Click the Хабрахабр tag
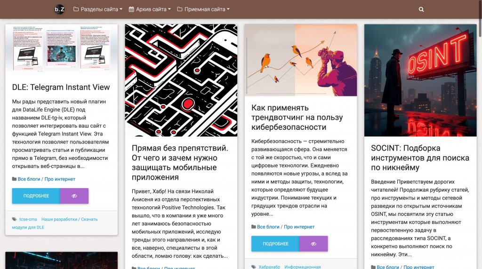Viewport: 482px width, 269px height. coord(269,267)
